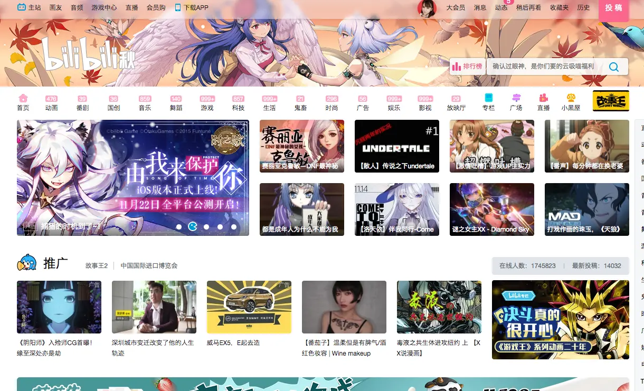Click 画友 in the top navigation
The width and height of the screenshot is (644, 391).
point(55,7)
